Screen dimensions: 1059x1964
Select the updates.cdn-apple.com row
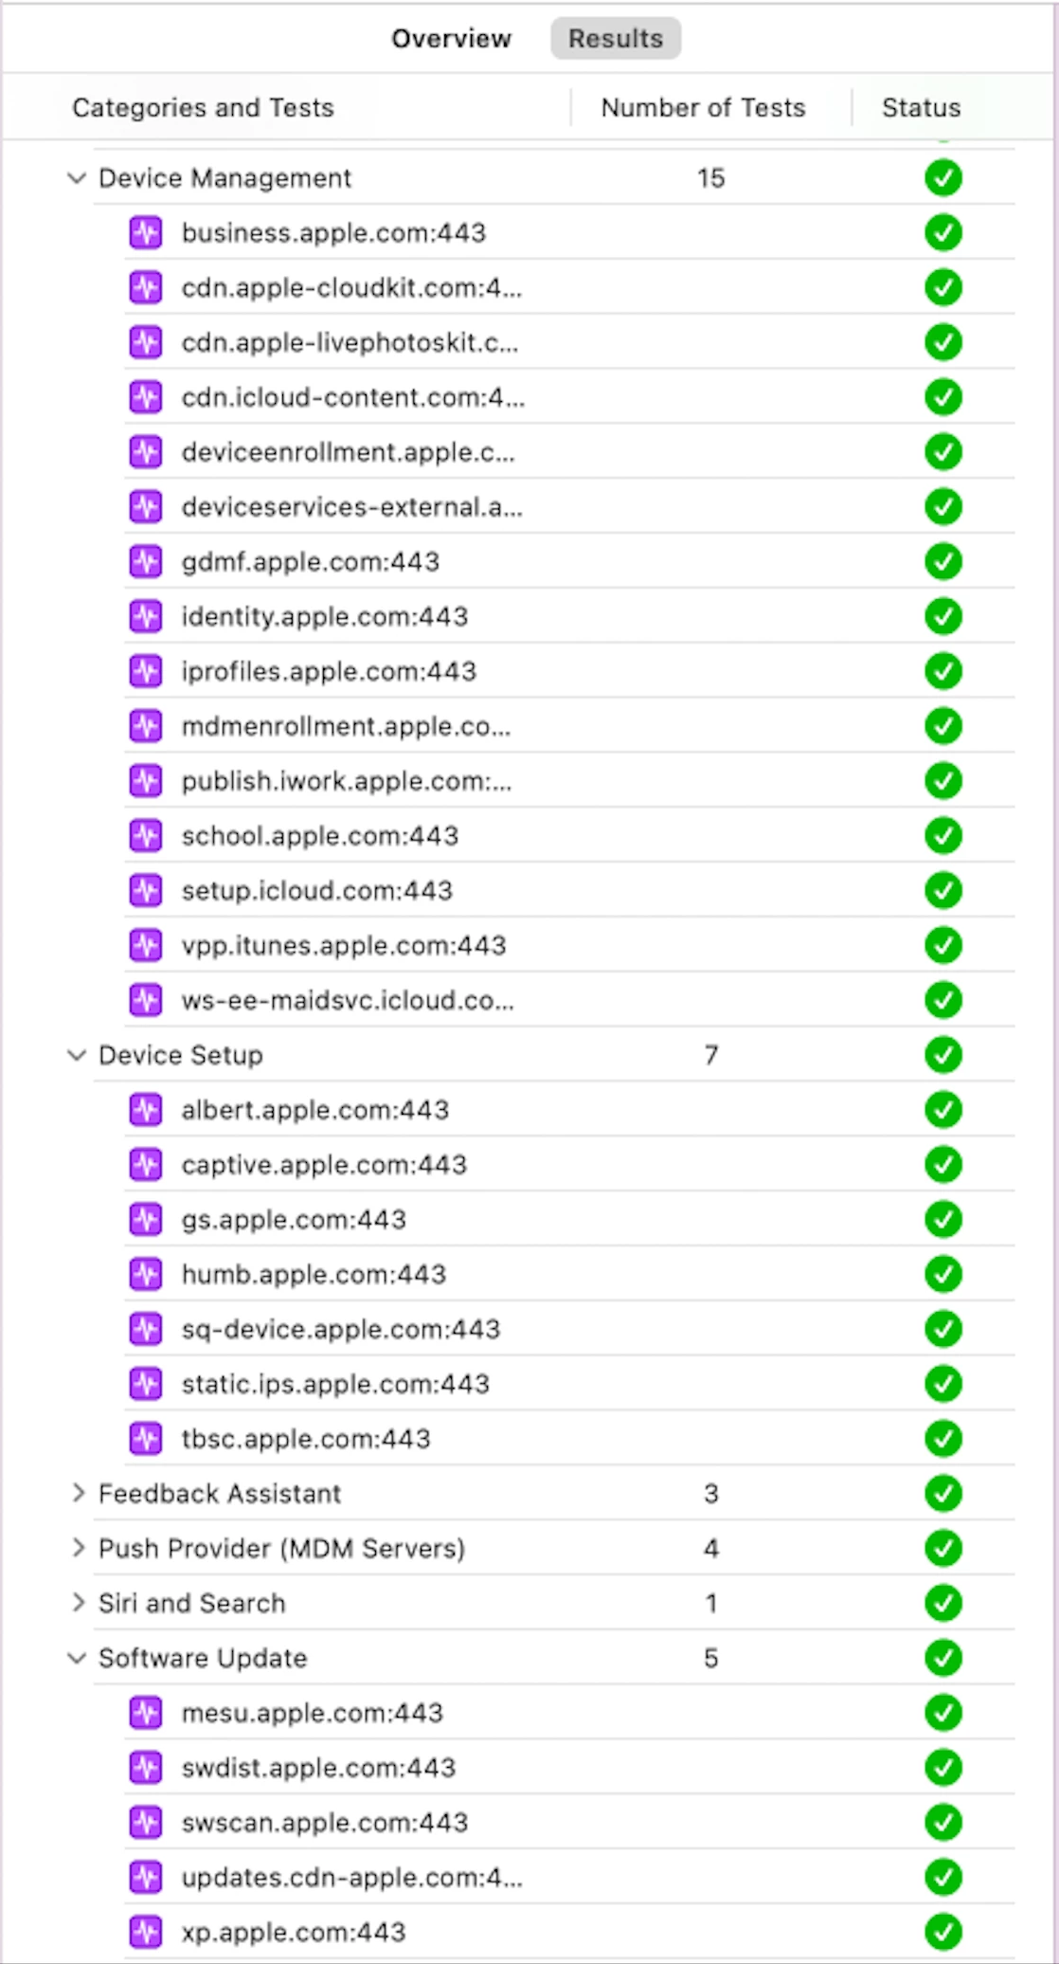(x=569, y=1878)
